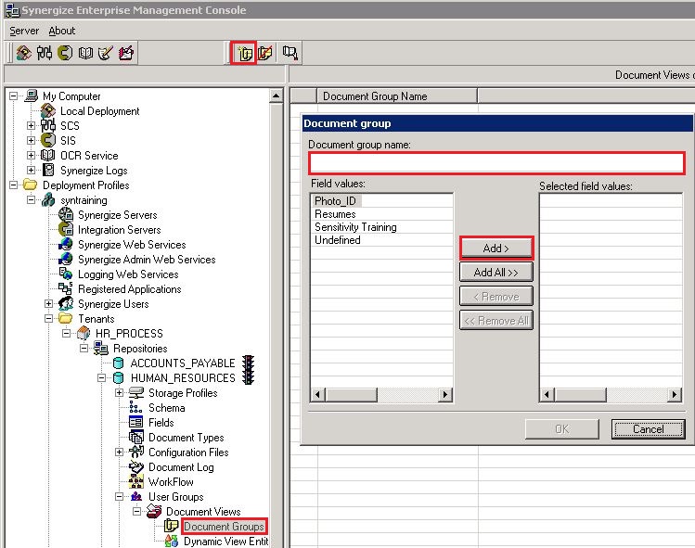The image size is (695, 548).
Task: Select Synergize Admin Web Services item
Action: (147, 259)
